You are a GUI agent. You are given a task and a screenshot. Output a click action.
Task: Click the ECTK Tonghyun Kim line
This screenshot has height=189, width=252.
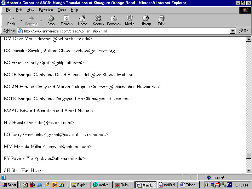68,99
